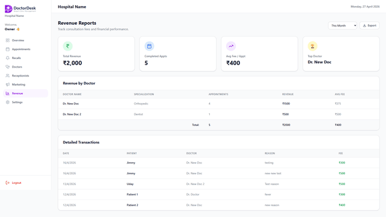386x217 pixels.
Task: Click the APPOINTMENTS column header
Action: click(x=218, y=95)
